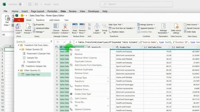This screenshot has height=112, width=200.
Task: Open Append Queries dropdown
Action: (147, 28)
